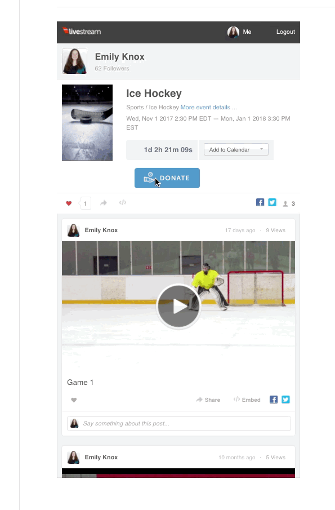
Task: Click the event share arrow icon
Action: coord(104,203)
